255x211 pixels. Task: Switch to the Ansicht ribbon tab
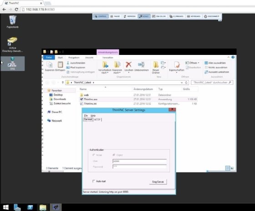pos(89,58)
